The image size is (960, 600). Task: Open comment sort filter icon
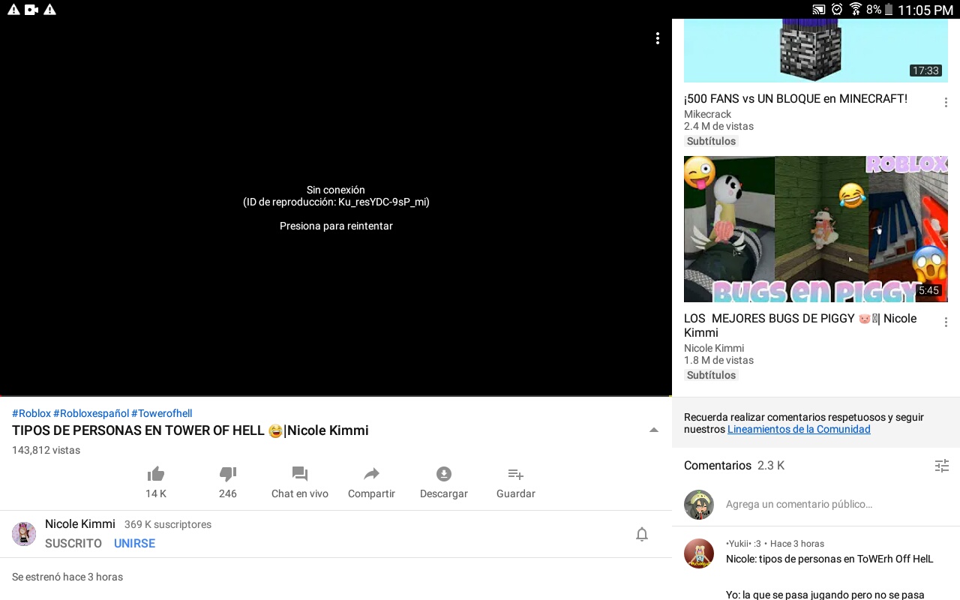(942, 466)
